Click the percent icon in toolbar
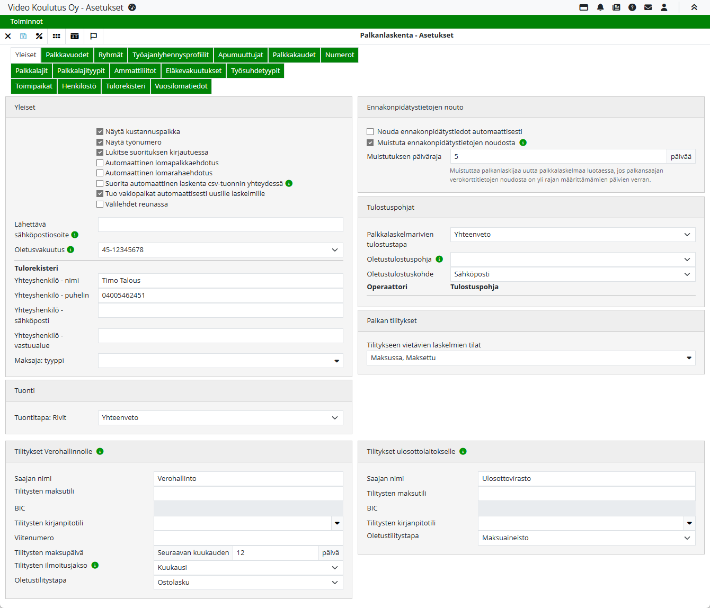Viewport: 710px width, 608px height. pyautogui.click(x=39, y=36)
